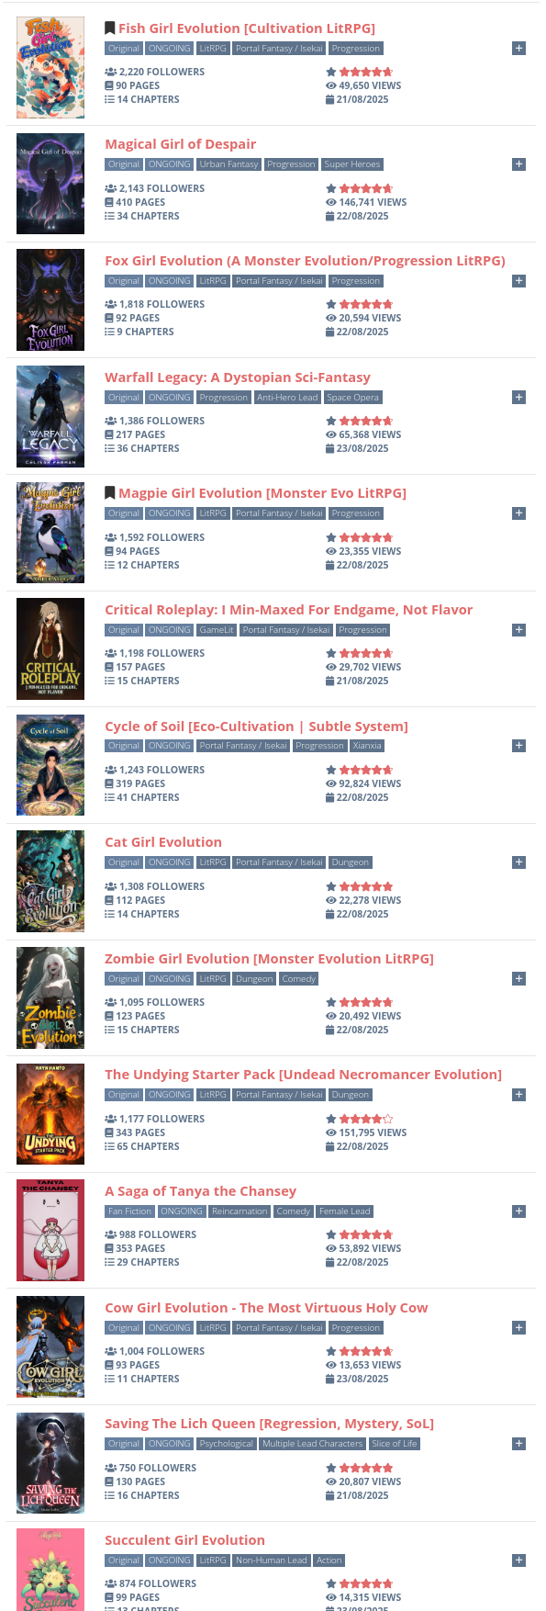
Task: Open Fox Girl Evolution story title
Action: (x=305, y=261)
